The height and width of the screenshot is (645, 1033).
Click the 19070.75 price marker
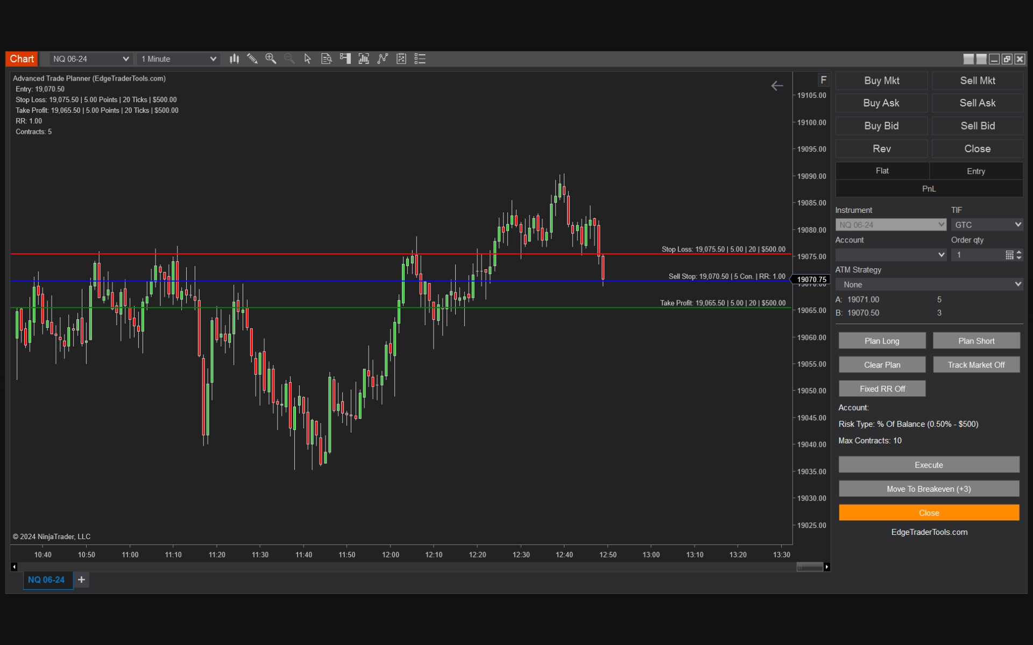(x=810, y=279)
